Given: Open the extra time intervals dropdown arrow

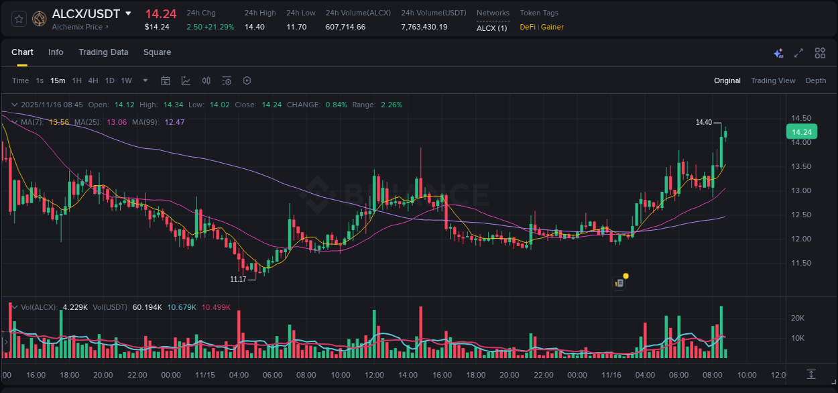Looking at the screenshot, I should click(x=144, y=80).
